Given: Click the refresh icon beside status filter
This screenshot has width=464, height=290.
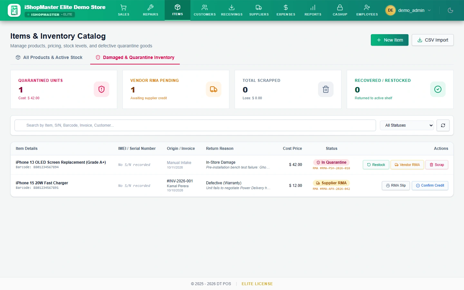Looking at the screenshot, I should pyautogui.click(x=443, y=125).
